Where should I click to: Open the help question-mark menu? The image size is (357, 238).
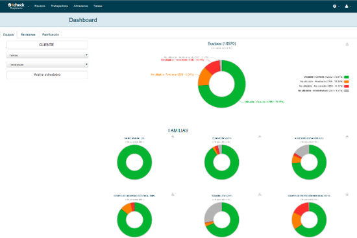336,6
